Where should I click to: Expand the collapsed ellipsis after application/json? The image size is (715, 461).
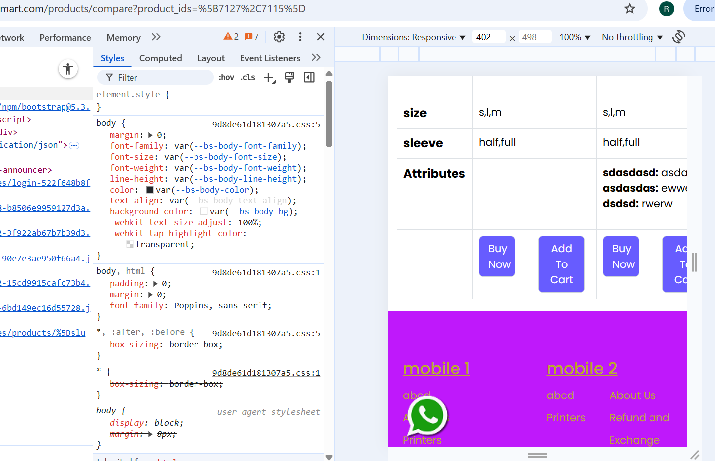(74, 145)
